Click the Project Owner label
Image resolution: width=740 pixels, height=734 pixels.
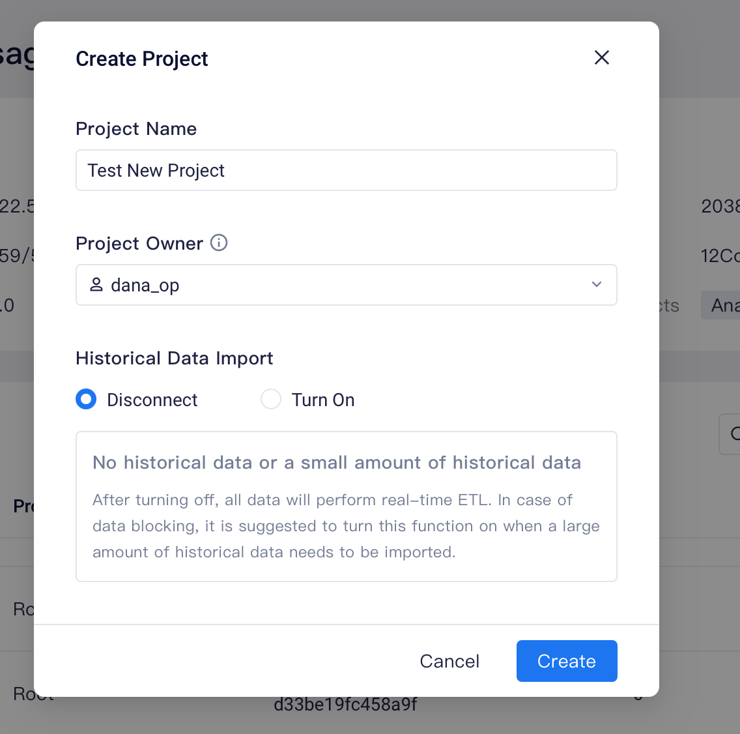[x=139, y=244]
